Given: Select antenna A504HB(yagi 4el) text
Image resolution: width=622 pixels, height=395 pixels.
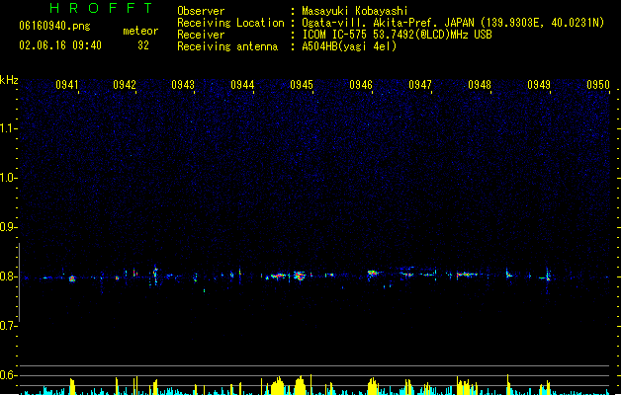Looking at the screenshot, I should (x=349, y=46).
